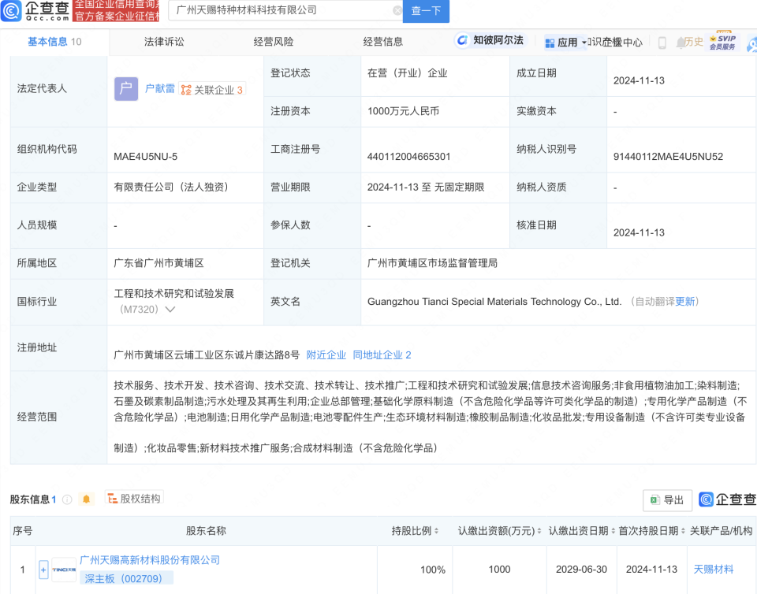The height and width of the screenshot is (594, 757).
Task: Select registration number 440112004665301
Action: pyautogui.click(x=409, y=157)
